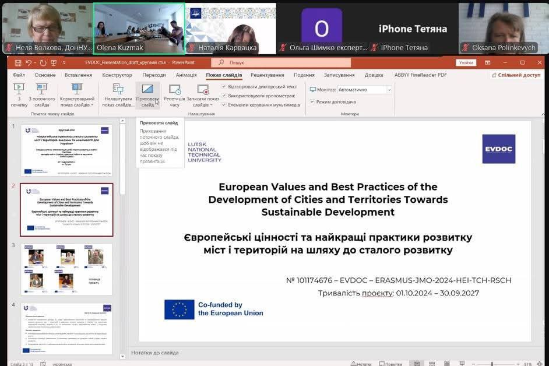Click scroll-down arrow of slide panel scrollbar

pos(122,357)
